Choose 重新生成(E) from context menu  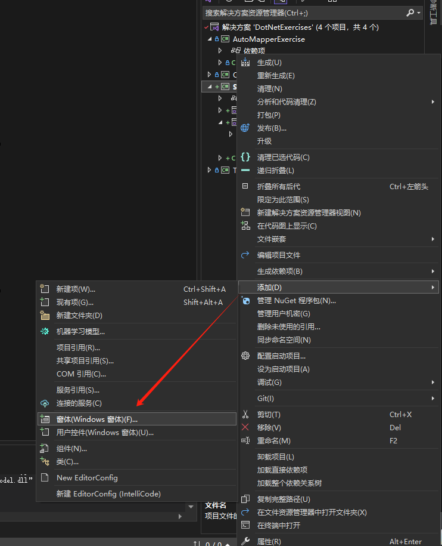point(339,76)
